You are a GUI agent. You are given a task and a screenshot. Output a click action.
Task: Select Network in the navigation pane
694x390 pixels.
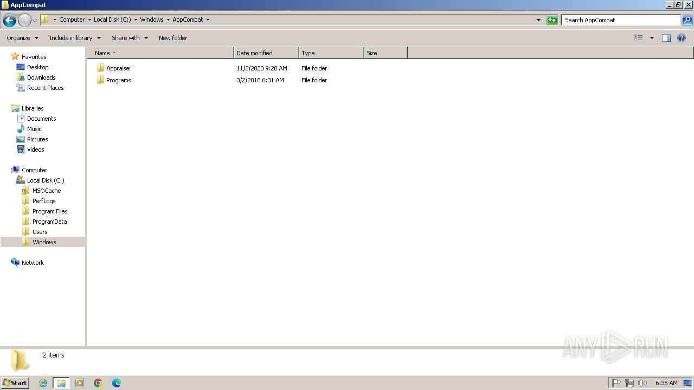coord(33,263)
